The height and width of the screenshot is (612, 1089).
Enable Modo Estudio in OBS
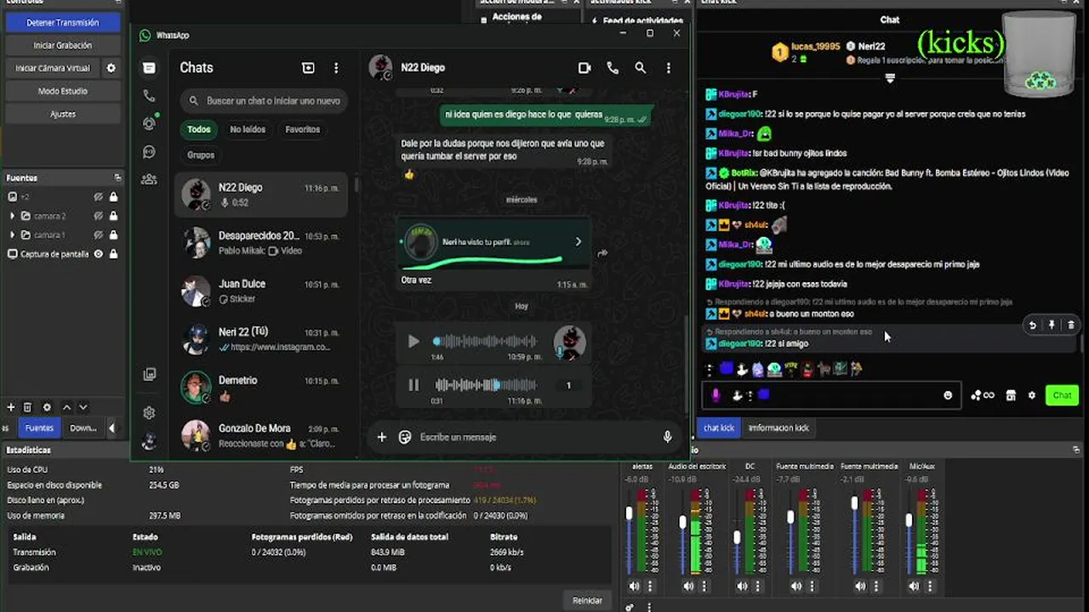pos(62,91)
